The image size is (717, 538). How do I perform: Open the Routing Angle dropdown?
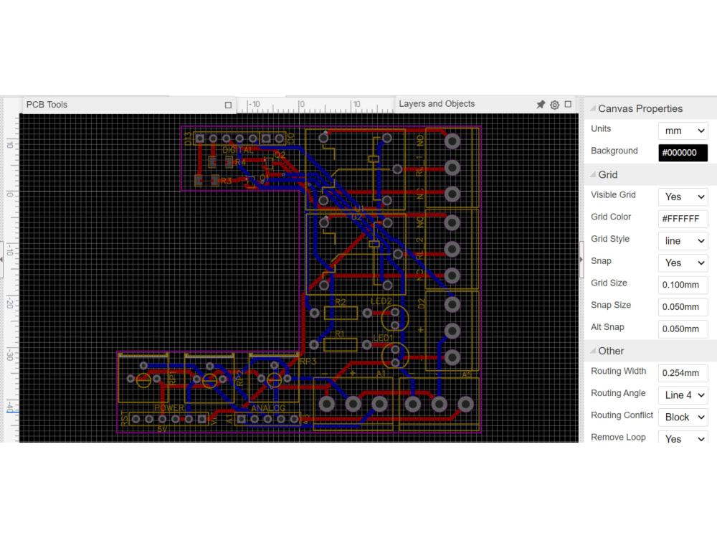682,395
